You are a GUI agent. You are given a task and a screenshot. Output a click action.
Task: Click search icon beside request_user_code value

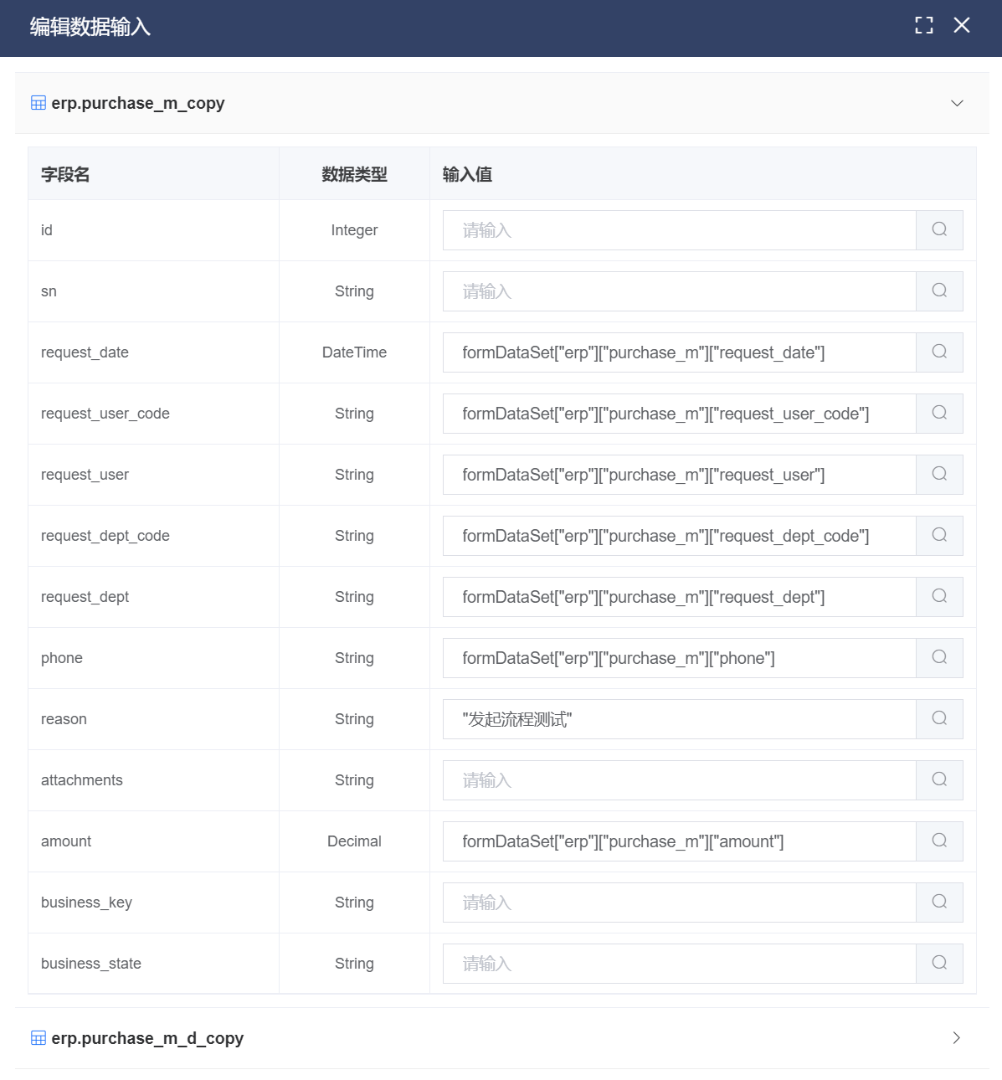coord(939,414)
